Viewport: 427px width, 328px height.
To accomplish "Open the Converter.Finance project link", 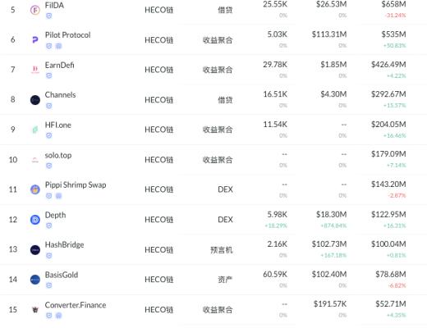I will click(76, 305).
